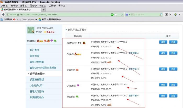
Task: Click purple diamond icon in 开通服务 row
Action: tap(52, 41)
